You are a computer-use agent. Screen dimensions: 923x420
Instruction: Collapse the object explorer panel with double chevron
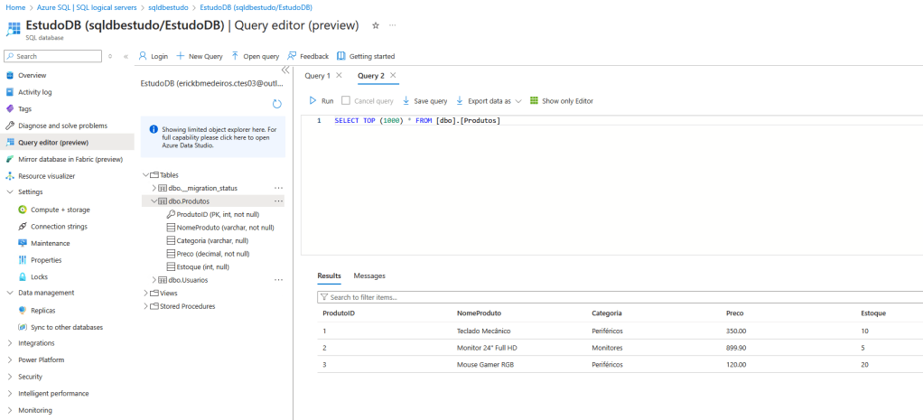285,70
